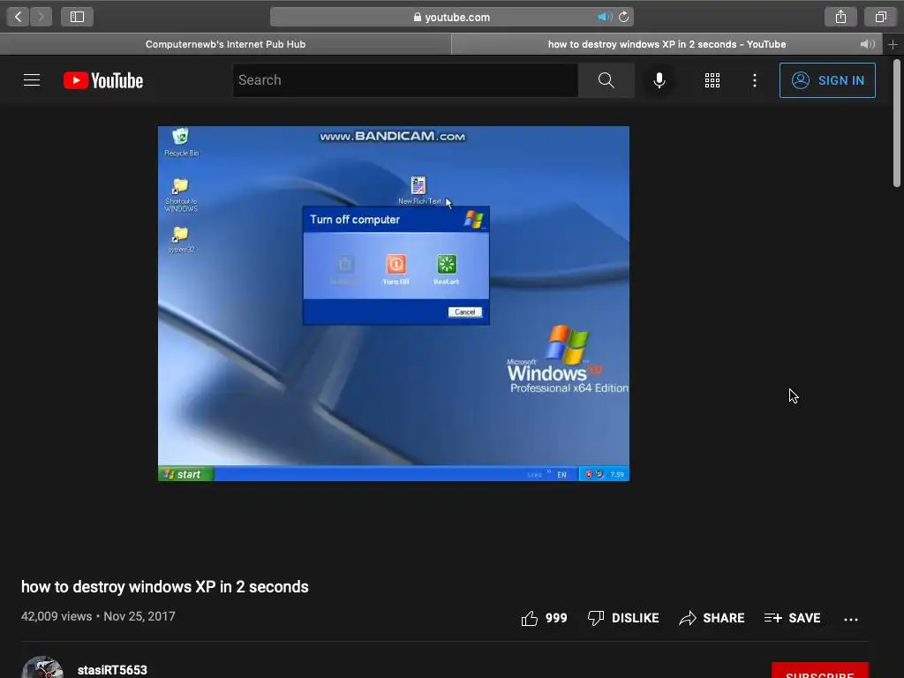Click the video player to pause
This screenshot has width=904, height=678.
394,304
